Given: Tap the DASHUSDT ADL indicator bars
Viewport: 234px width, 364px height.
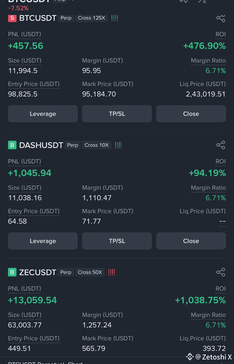Looking at the screenshot, I should click(x=118, y=145).
